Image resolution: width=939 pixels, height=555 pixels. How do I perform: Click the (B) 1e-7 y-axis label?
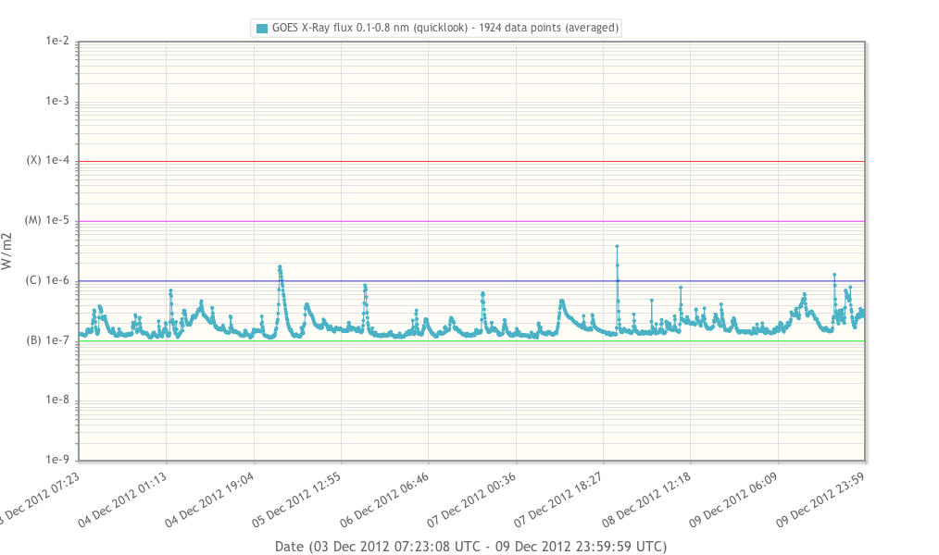48,340
